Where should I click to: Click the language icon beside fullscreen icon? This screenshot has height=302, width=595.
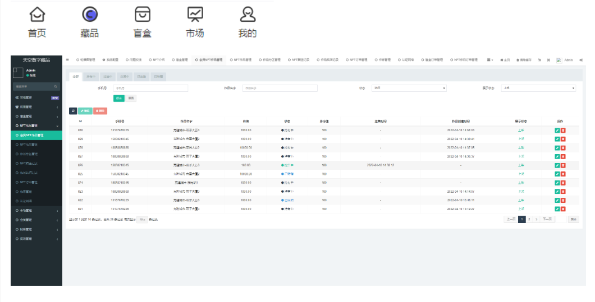tap(539, 60)
